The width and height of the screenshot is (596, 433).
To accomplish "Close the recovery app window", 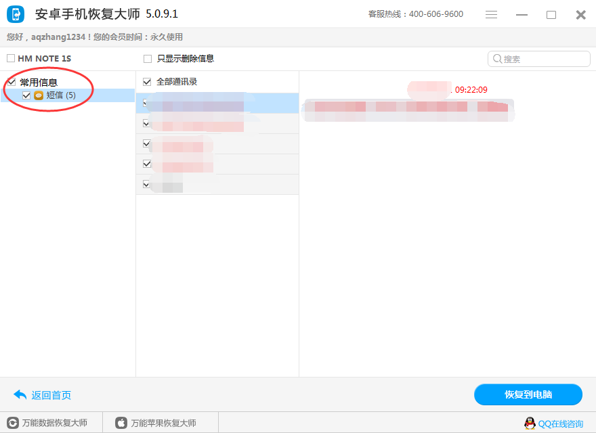I will [x=581, y=15].
